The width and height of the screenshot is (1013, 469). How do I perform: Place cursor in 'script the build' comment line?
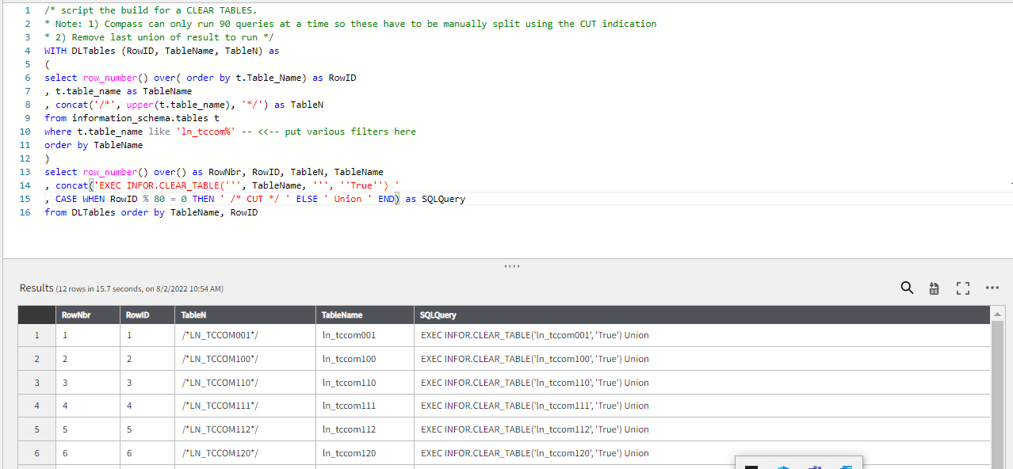[x=151, y=10]
